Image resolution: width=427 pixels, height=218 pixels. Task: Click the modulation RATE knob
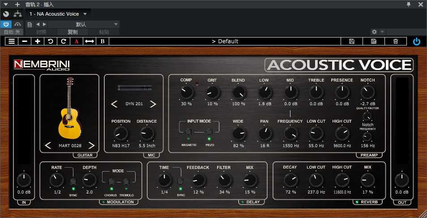point(57,180)
